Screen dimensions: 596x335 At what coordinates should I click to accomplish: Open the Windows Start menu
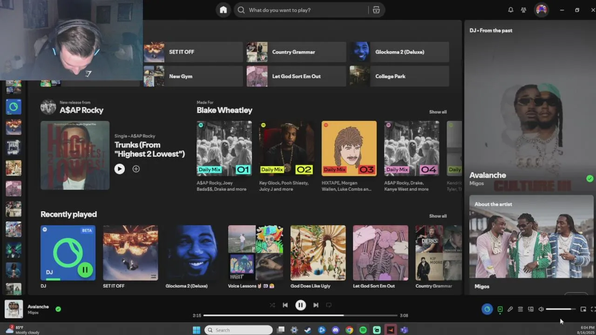pyautogui.click(x=196, y=330)
